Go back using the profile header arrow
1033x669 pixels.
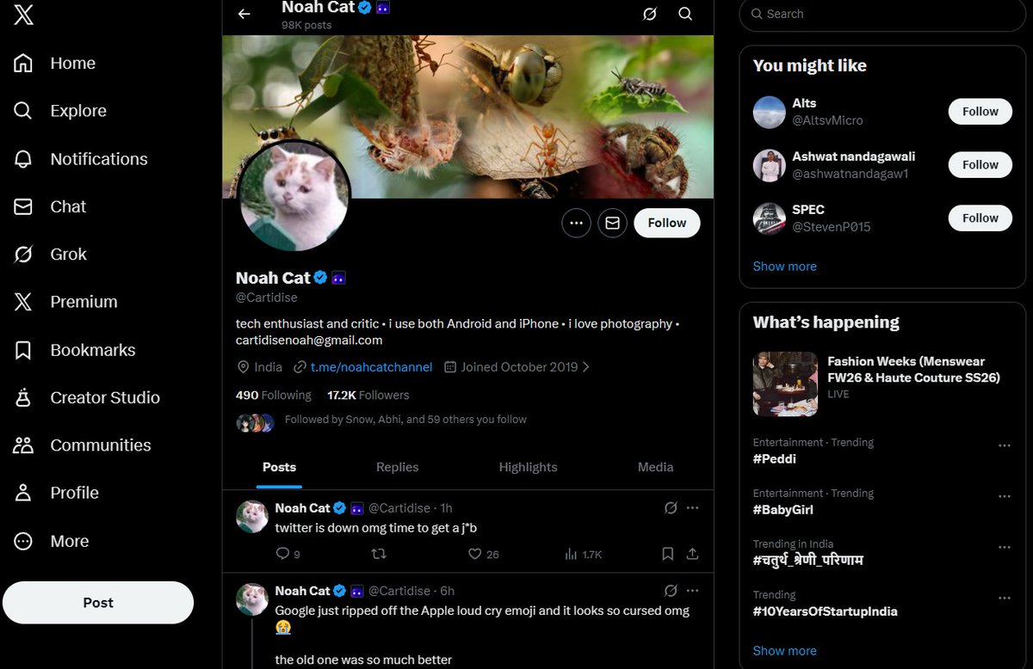click(244, 15)
